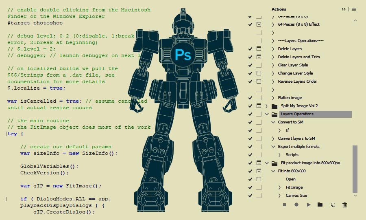The image size is (366, 220).
Task: Select the Export multiple formats action label
Action: (x=298, y=147)
